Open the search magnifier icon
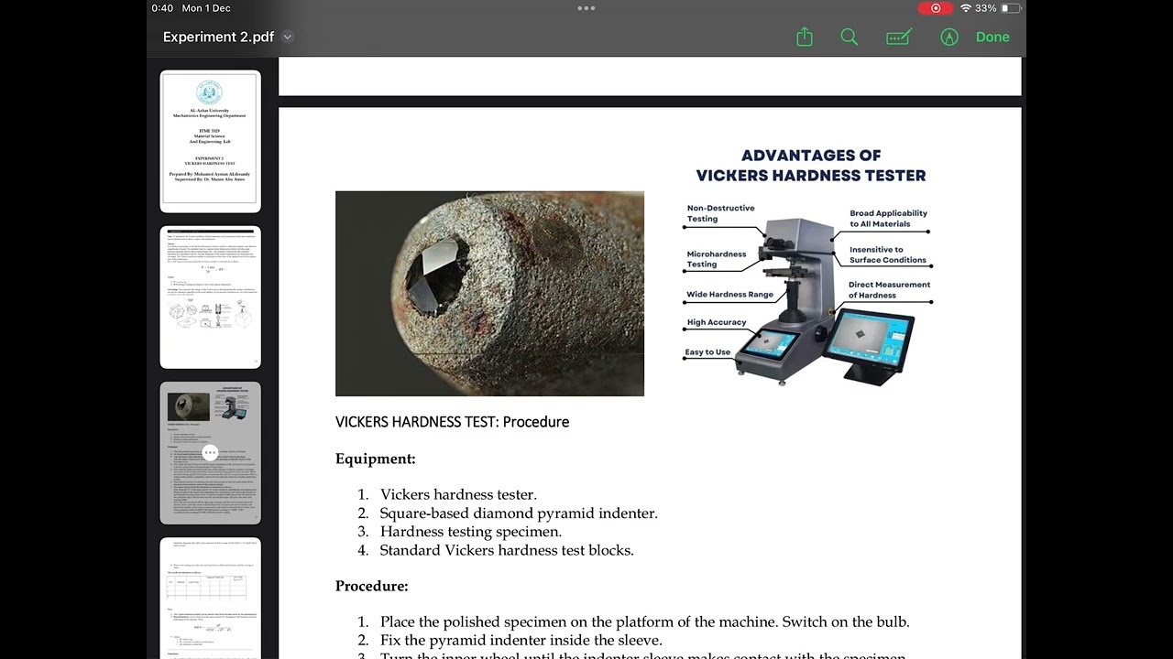1173x659 pixels. (x=850, y=37)
